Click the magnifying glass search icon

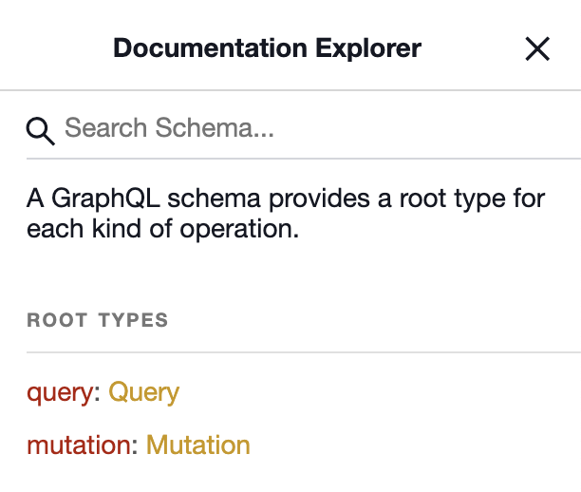40,131
